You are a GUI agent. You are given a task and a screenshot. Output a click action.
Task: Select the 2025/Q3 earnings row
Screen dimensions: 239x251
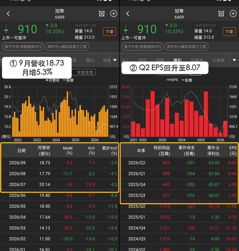pos(179,195)
